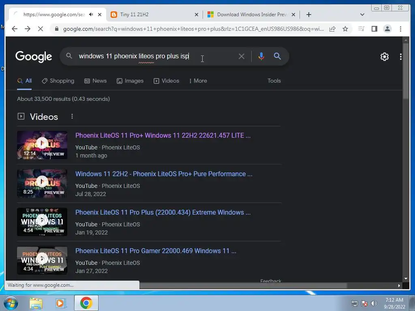The width and height of the screenshot is (415, 311).
Task: Switch to Videos results
Action: pos(167,81)
